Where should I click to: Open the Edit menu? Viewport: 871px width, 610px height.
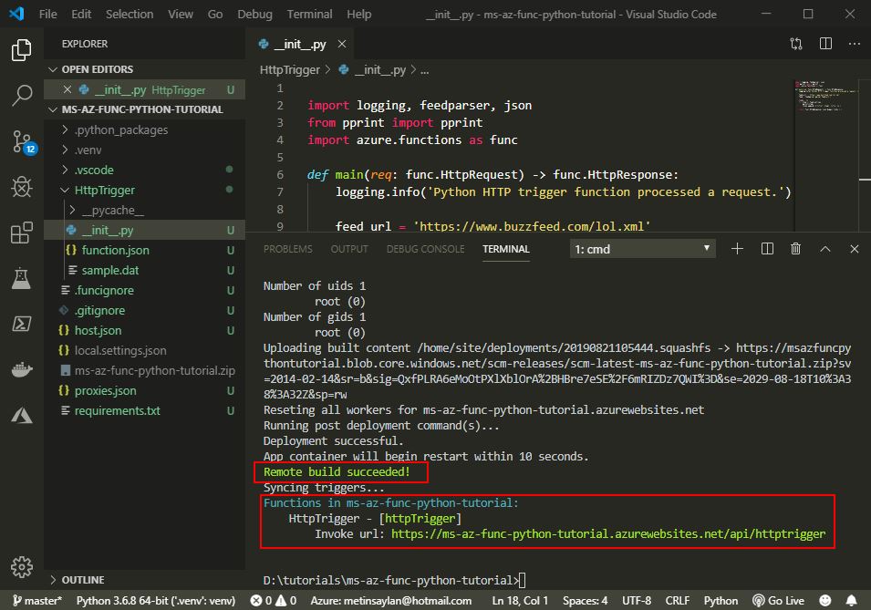pyautogui.click(x=81, y=14)
